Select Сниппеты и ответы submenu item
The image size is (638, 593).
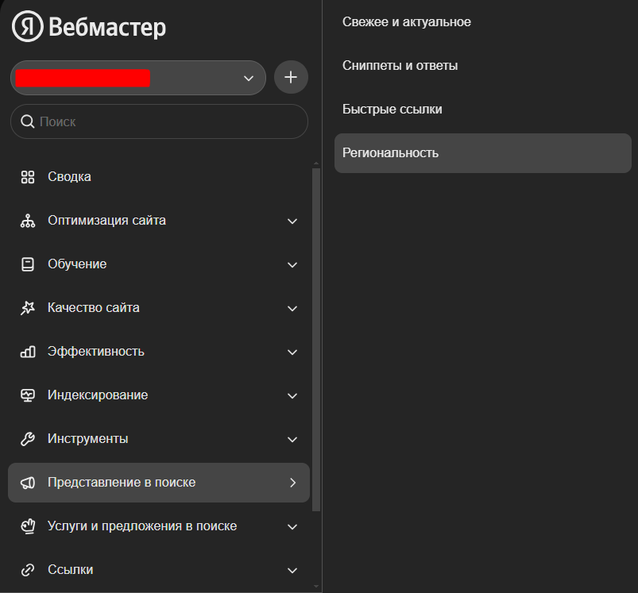pos(400,66)
